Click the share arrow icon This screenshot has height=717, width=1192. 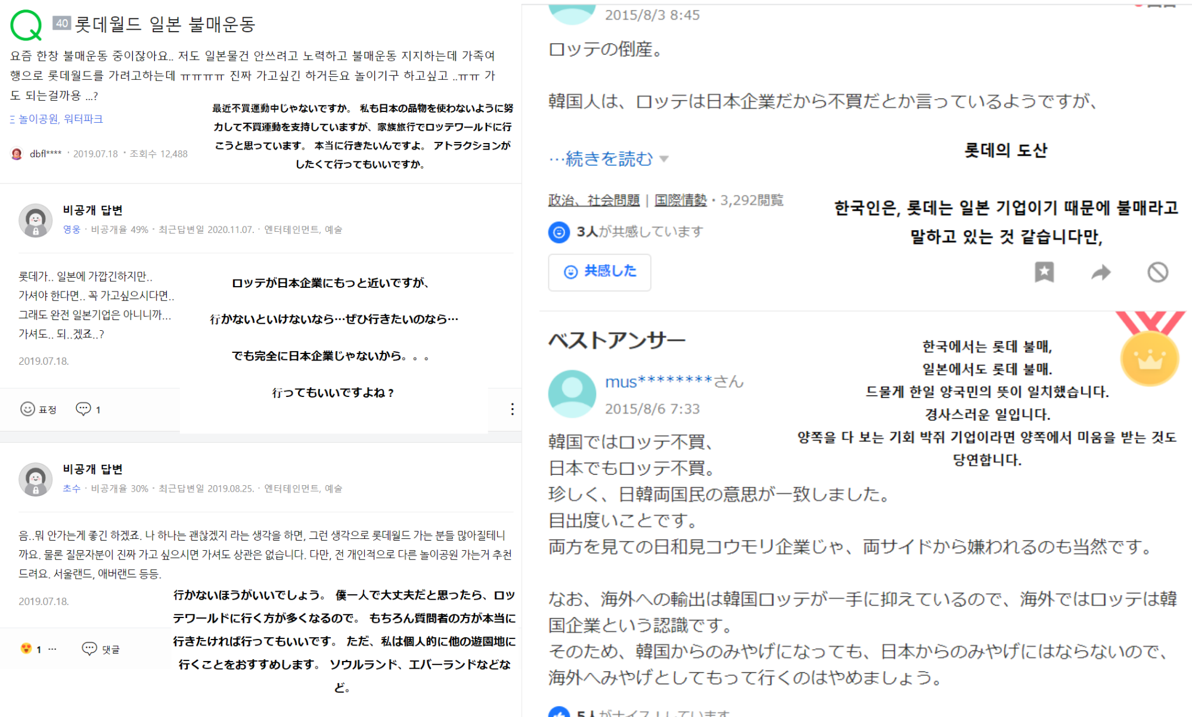[1101, 272]
